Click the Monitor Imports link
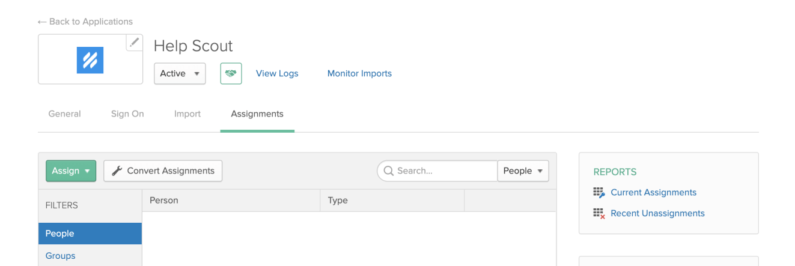The width and height of the screenshot is (795, 266). [359, 73]
